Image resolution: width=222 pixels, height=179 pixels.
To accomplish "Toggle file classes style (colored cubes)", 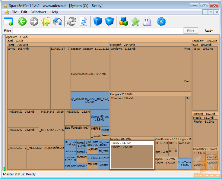I will pyautogui.click(x=123, y=21).
